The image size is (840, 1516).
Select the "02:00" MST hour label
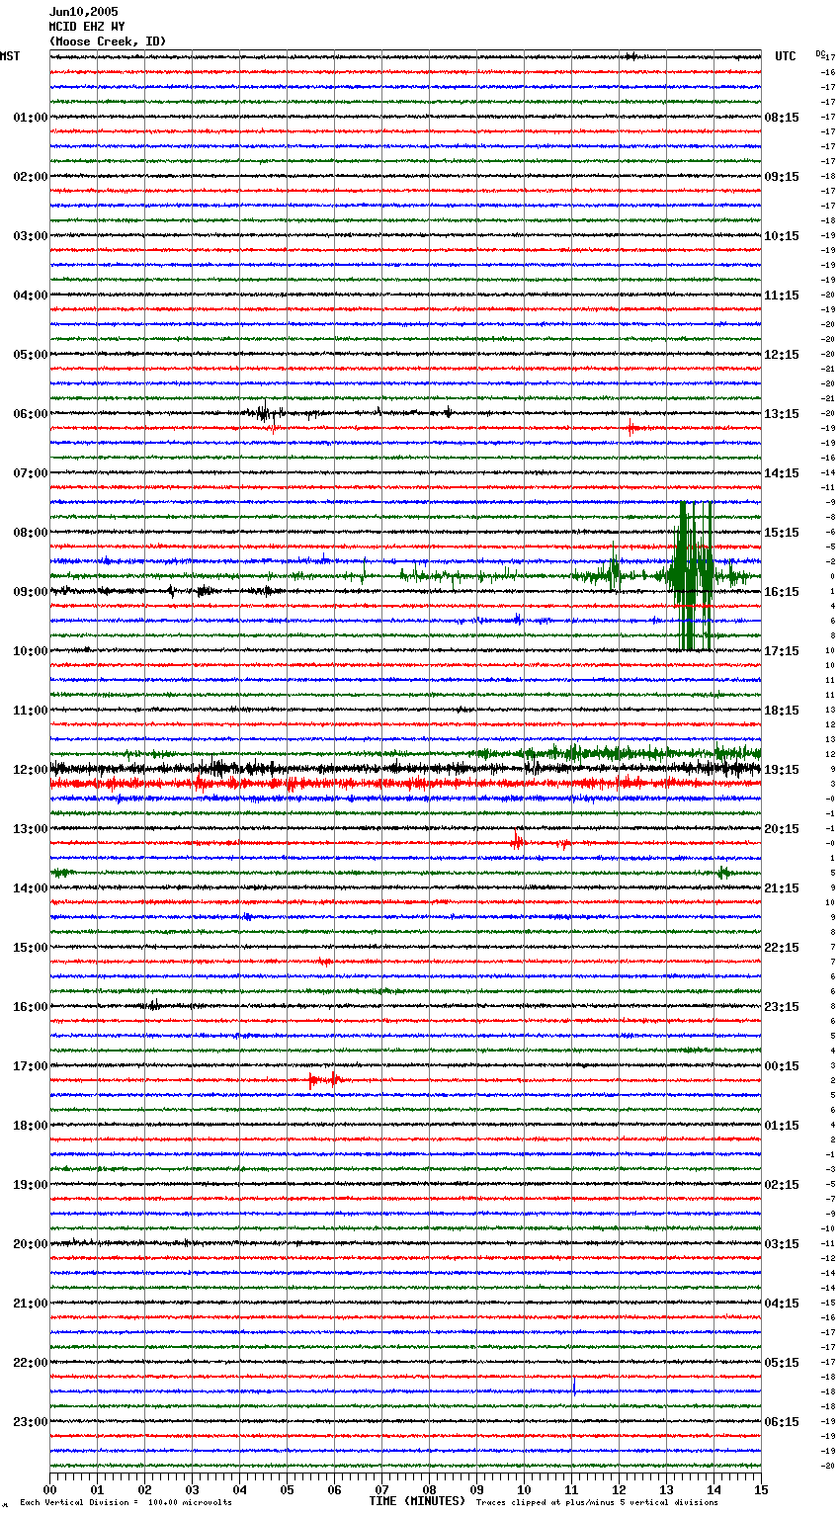30,177
